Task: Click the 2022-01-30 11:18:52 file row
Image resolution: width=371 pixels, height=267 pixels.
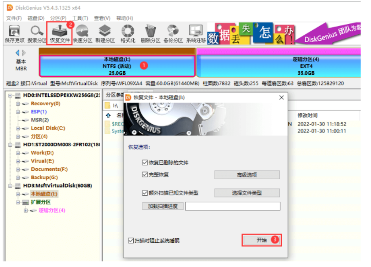Action: coord(322,124)
